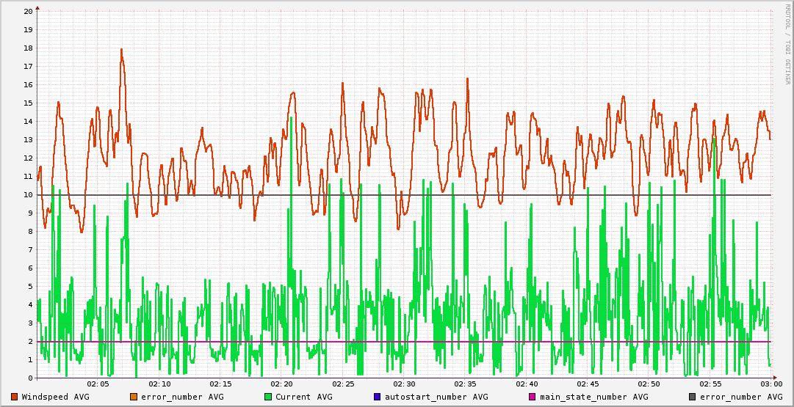Click the blue autostart_number AVG legend swatch

click(378, 397)
